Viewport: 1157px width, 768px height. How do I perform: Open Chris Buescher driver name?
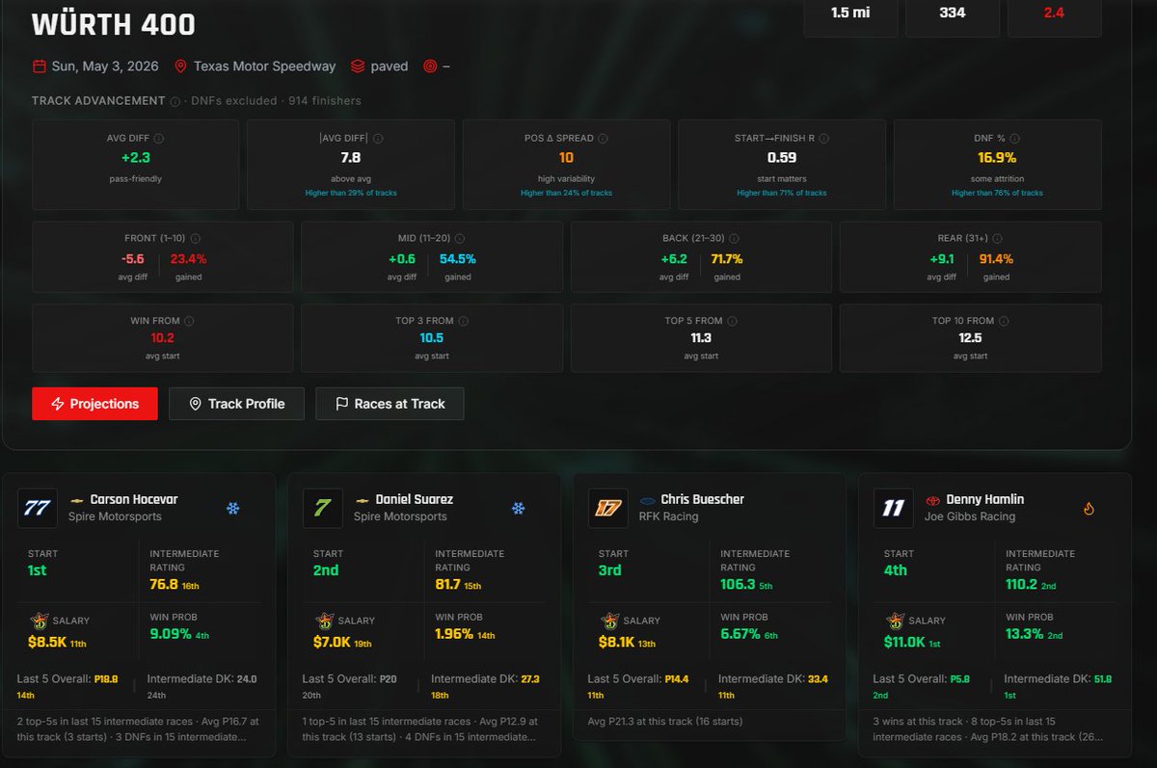click(x=703, y=499)
